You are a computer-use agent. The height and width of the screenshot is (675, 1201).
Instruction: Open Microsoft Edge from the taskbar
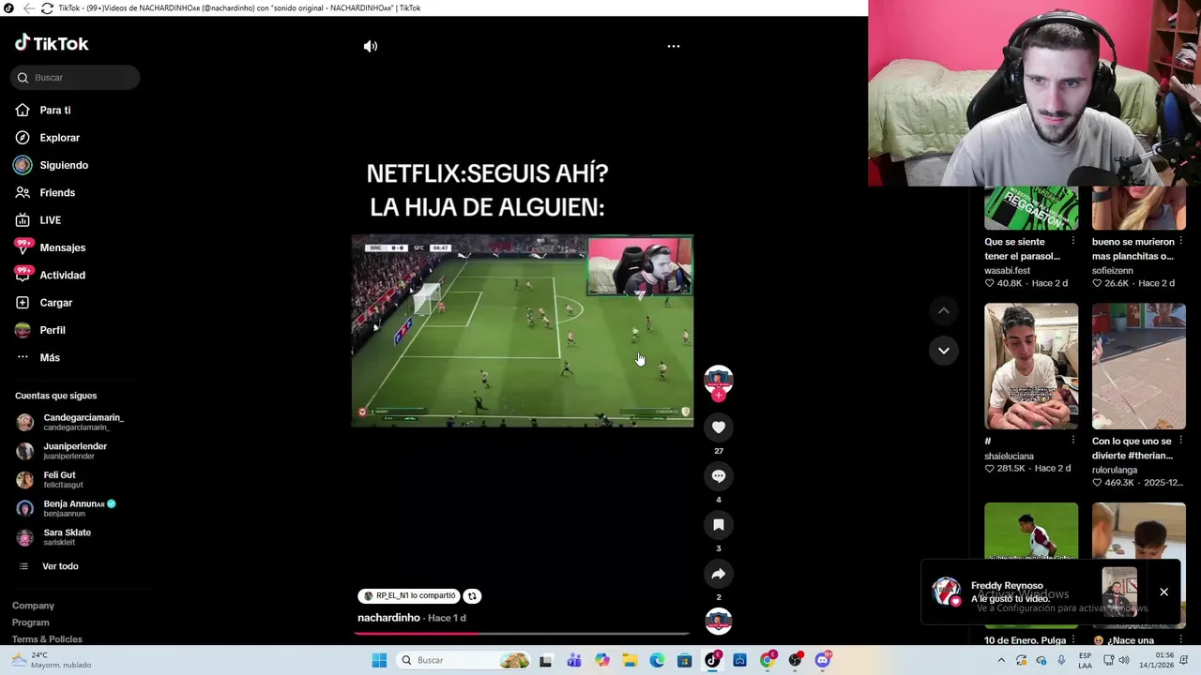(658, 660)
